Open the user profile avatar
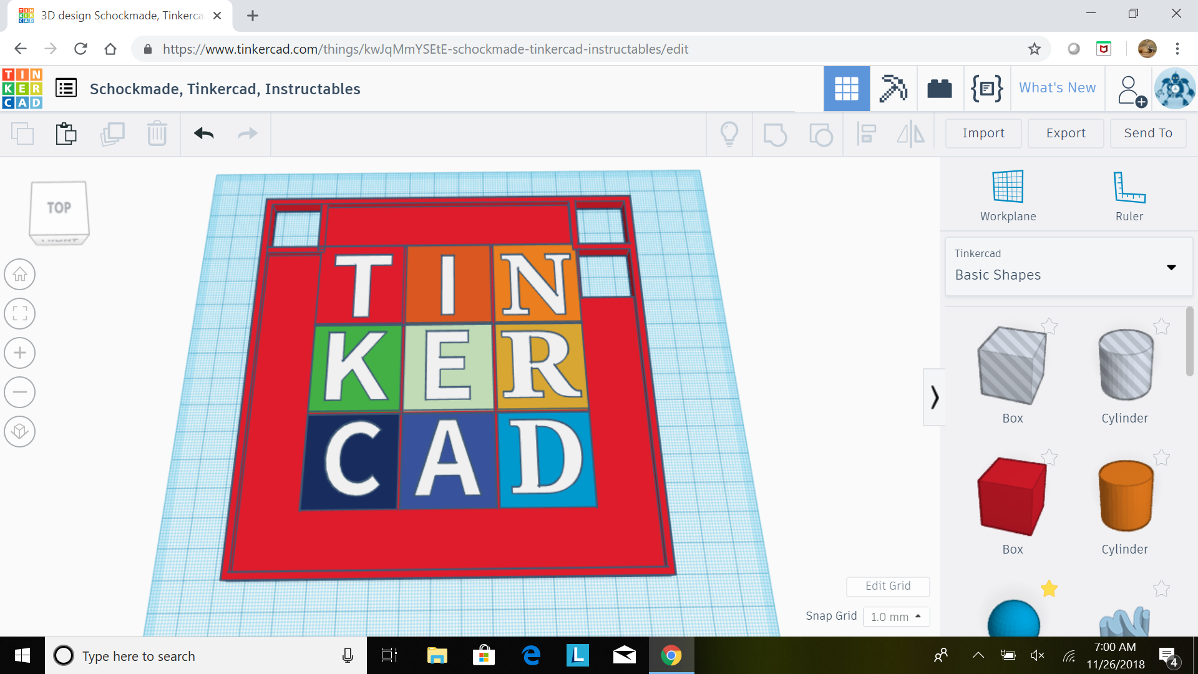The height and width of the screenshot is (674, 1198). (x=1175, y=89)
